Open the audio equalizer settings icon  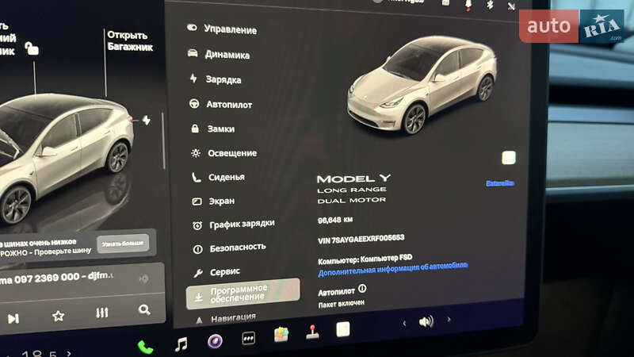[102, 313]
